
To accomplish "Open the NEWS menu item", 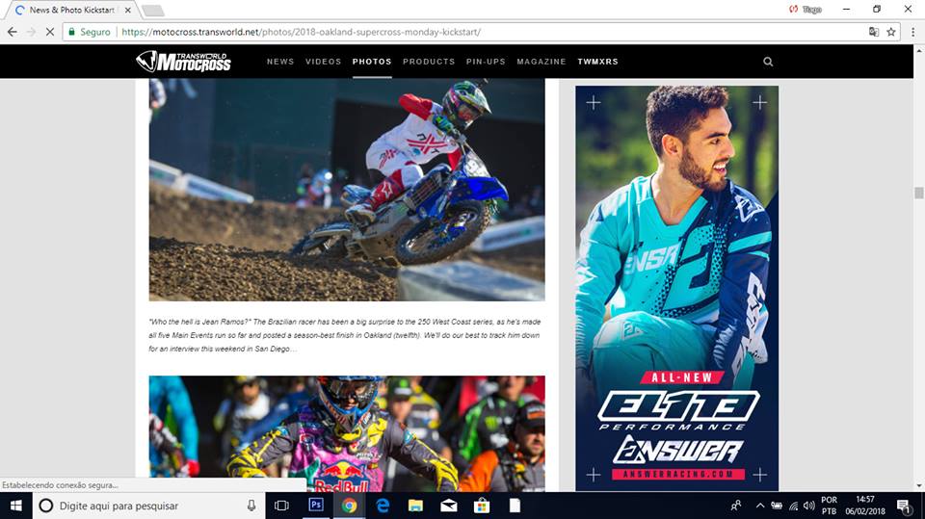I will click(280, 62).
